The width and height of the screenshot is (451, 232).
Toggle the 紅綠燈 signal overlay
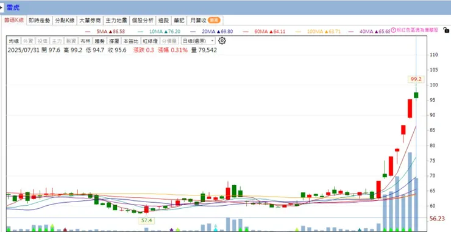click(150, 41)
